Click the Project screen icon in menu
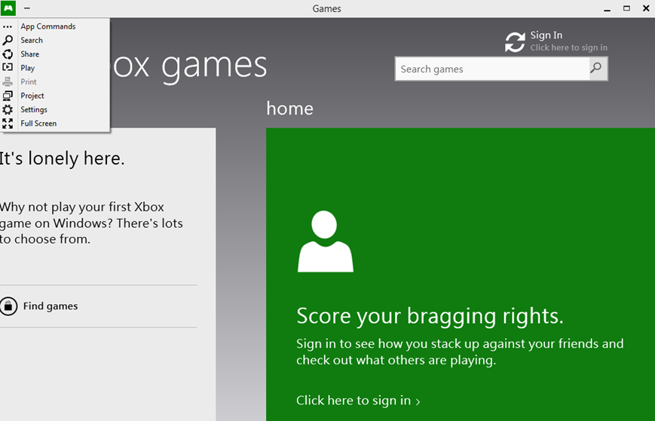655x421 pixels. pos(8,96)
